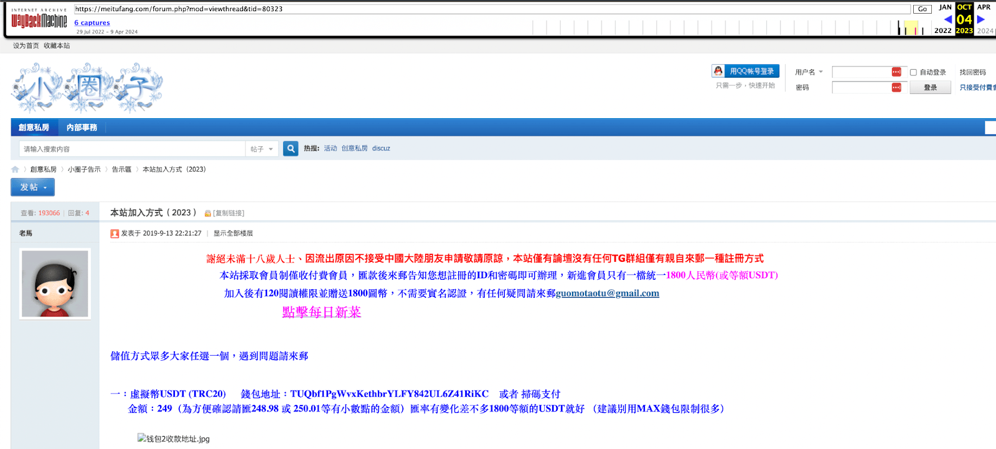This screenshot has height=449, width=996.
Task: Click the QQ penguin login icon
Action: [718, 71]
